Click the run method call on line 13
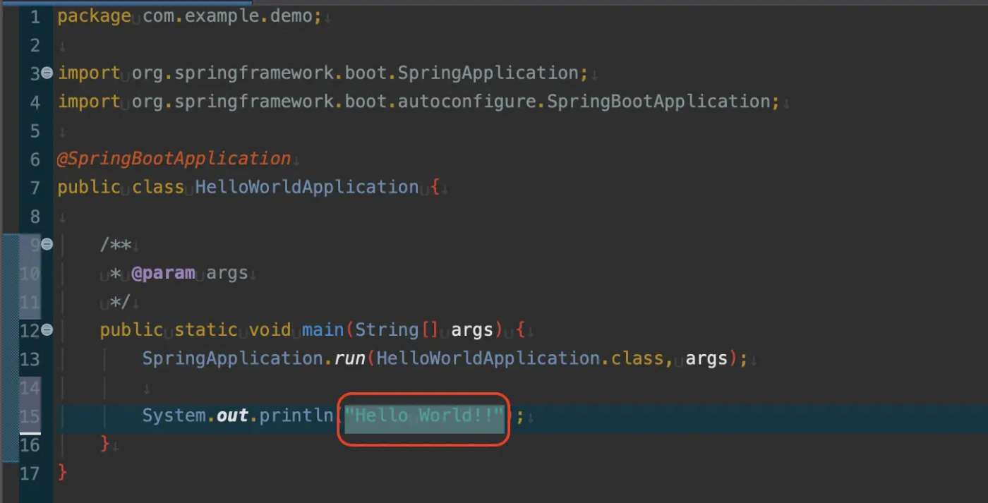 [349, 358]
